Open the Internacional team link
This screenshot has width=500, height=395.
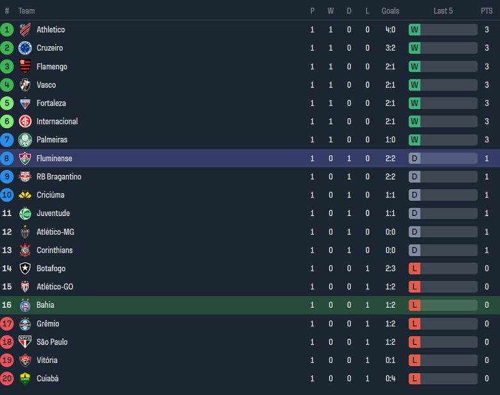[x=57, y=121]
